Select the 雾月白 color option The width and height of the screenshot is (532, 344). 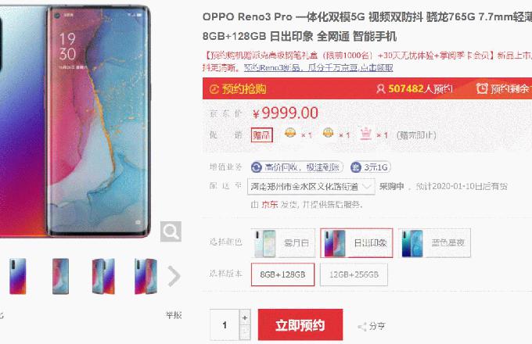(x=283, y=243)
